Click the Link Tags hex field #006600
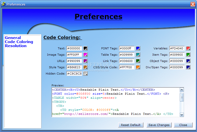Viewport: 197px width, 132px height. tap(127, 61)
